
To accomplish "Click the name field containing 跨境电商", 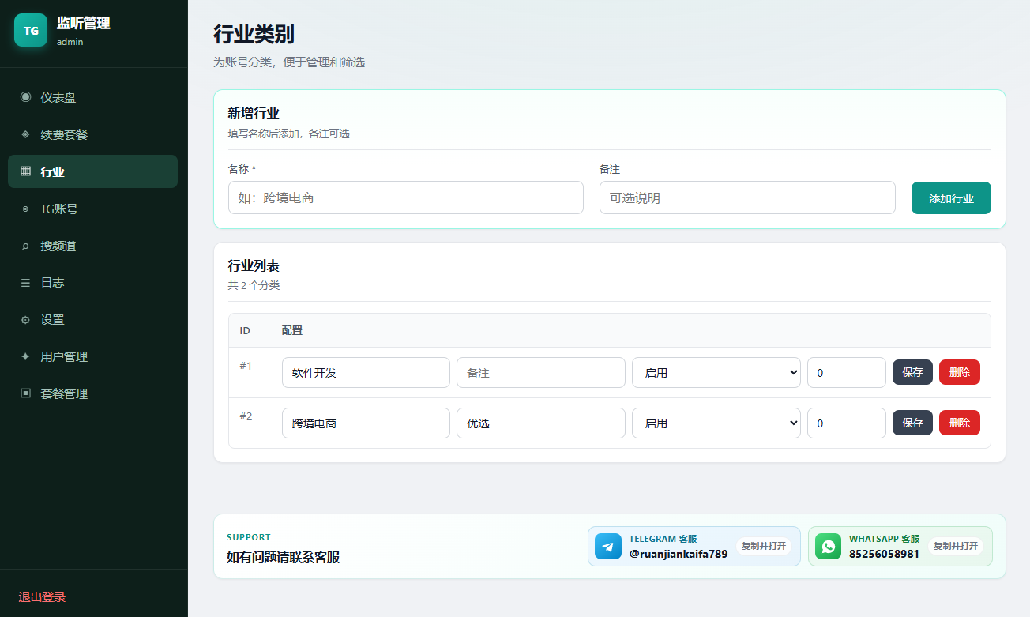I will (366, 423).
